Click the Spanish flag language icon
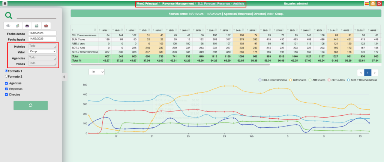 pos(366,4)
